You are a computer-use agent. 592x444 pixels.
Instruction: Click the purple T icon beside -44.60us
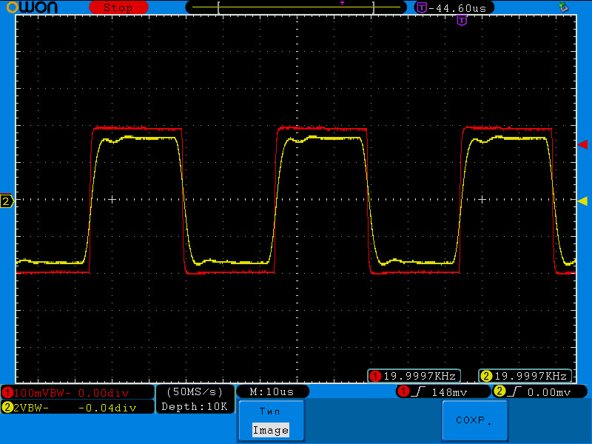pos(422,7)
